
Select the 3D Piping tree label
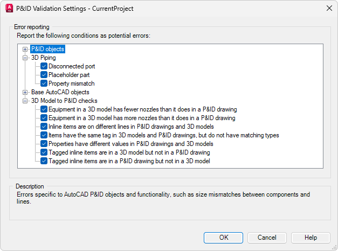click(43, 58)
